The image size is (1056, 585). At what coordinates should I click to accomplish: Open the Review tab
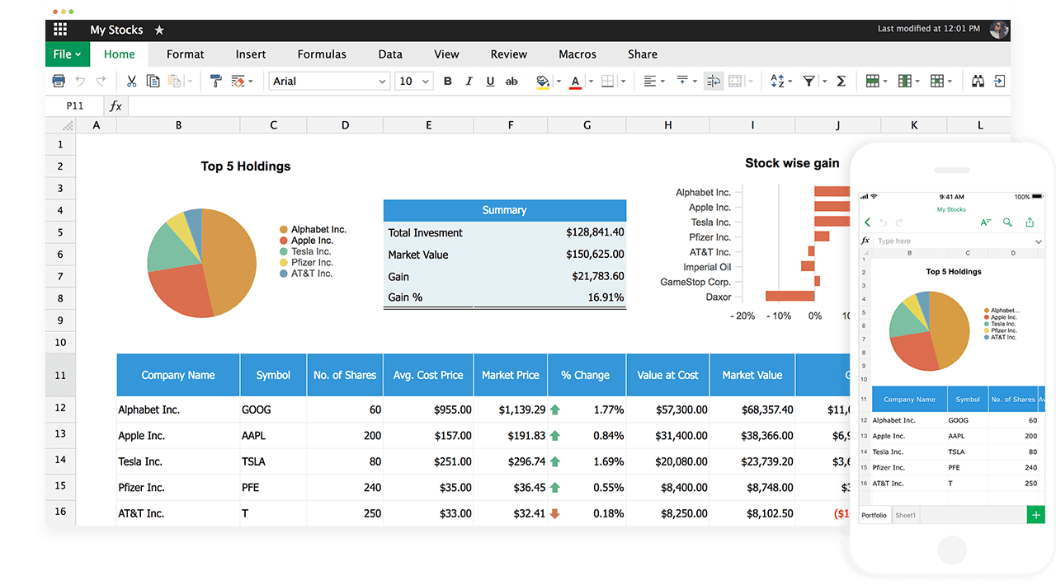click(x=509, y=54)
